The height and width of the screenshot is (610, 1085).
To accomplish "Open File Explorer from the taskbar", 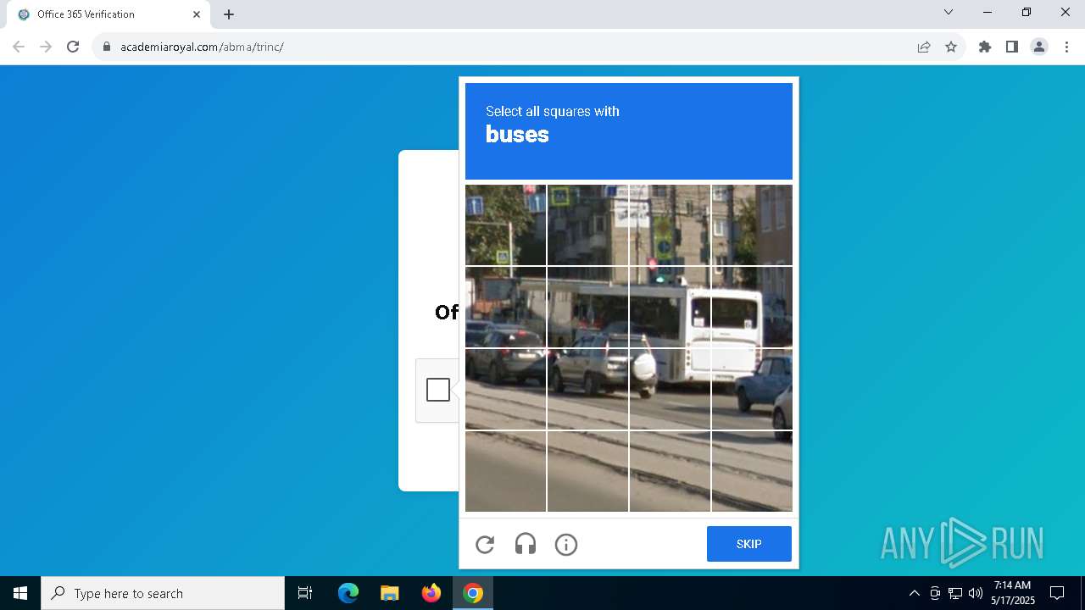I will click(389, 593).
